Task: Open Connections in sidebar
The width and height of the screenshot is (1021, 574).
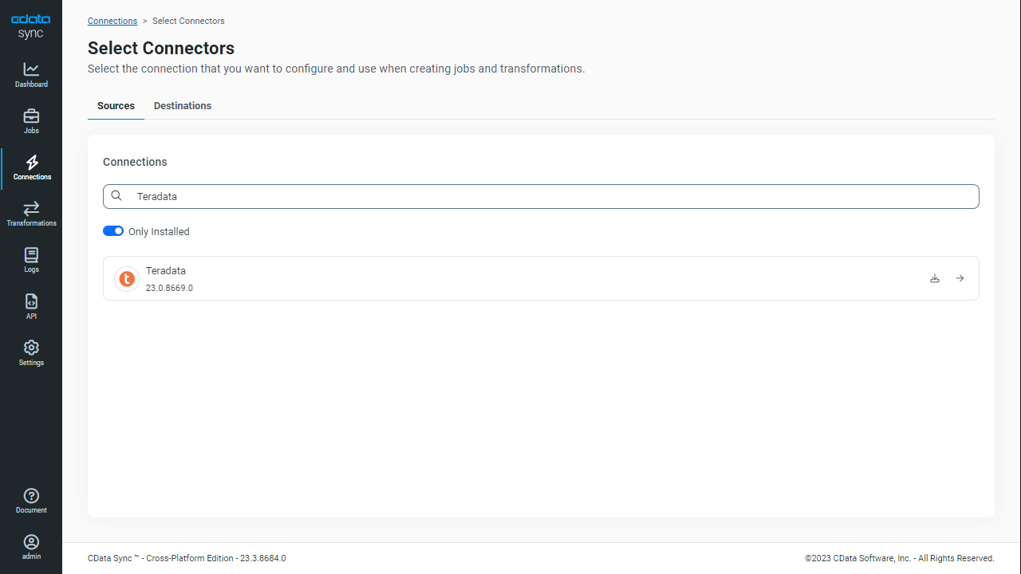Action: [31, 168]
